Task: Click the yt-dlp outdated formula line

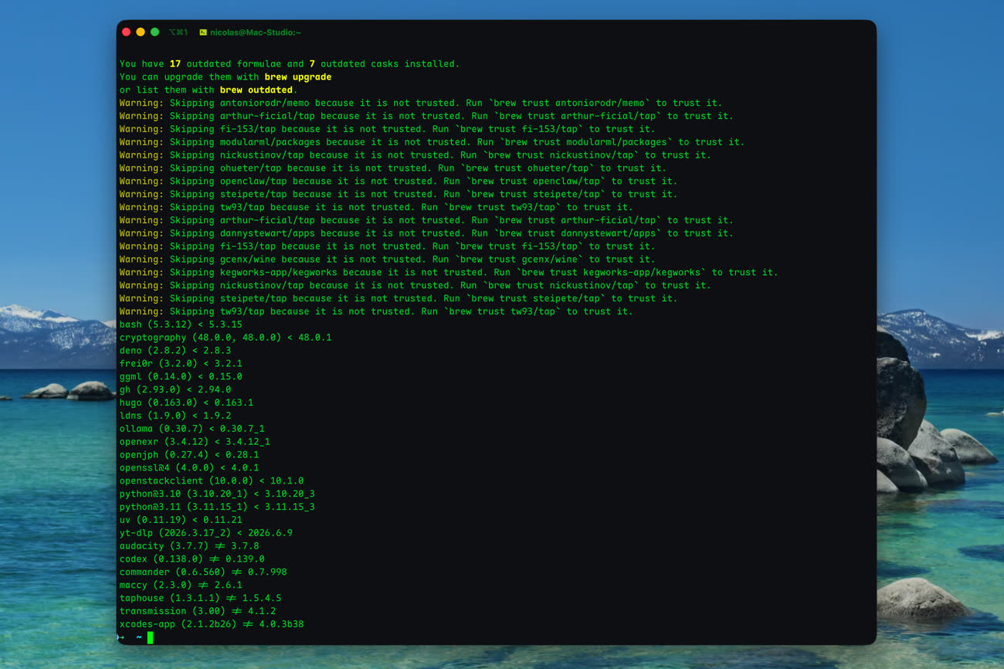Action: click(x=205, y=533)
